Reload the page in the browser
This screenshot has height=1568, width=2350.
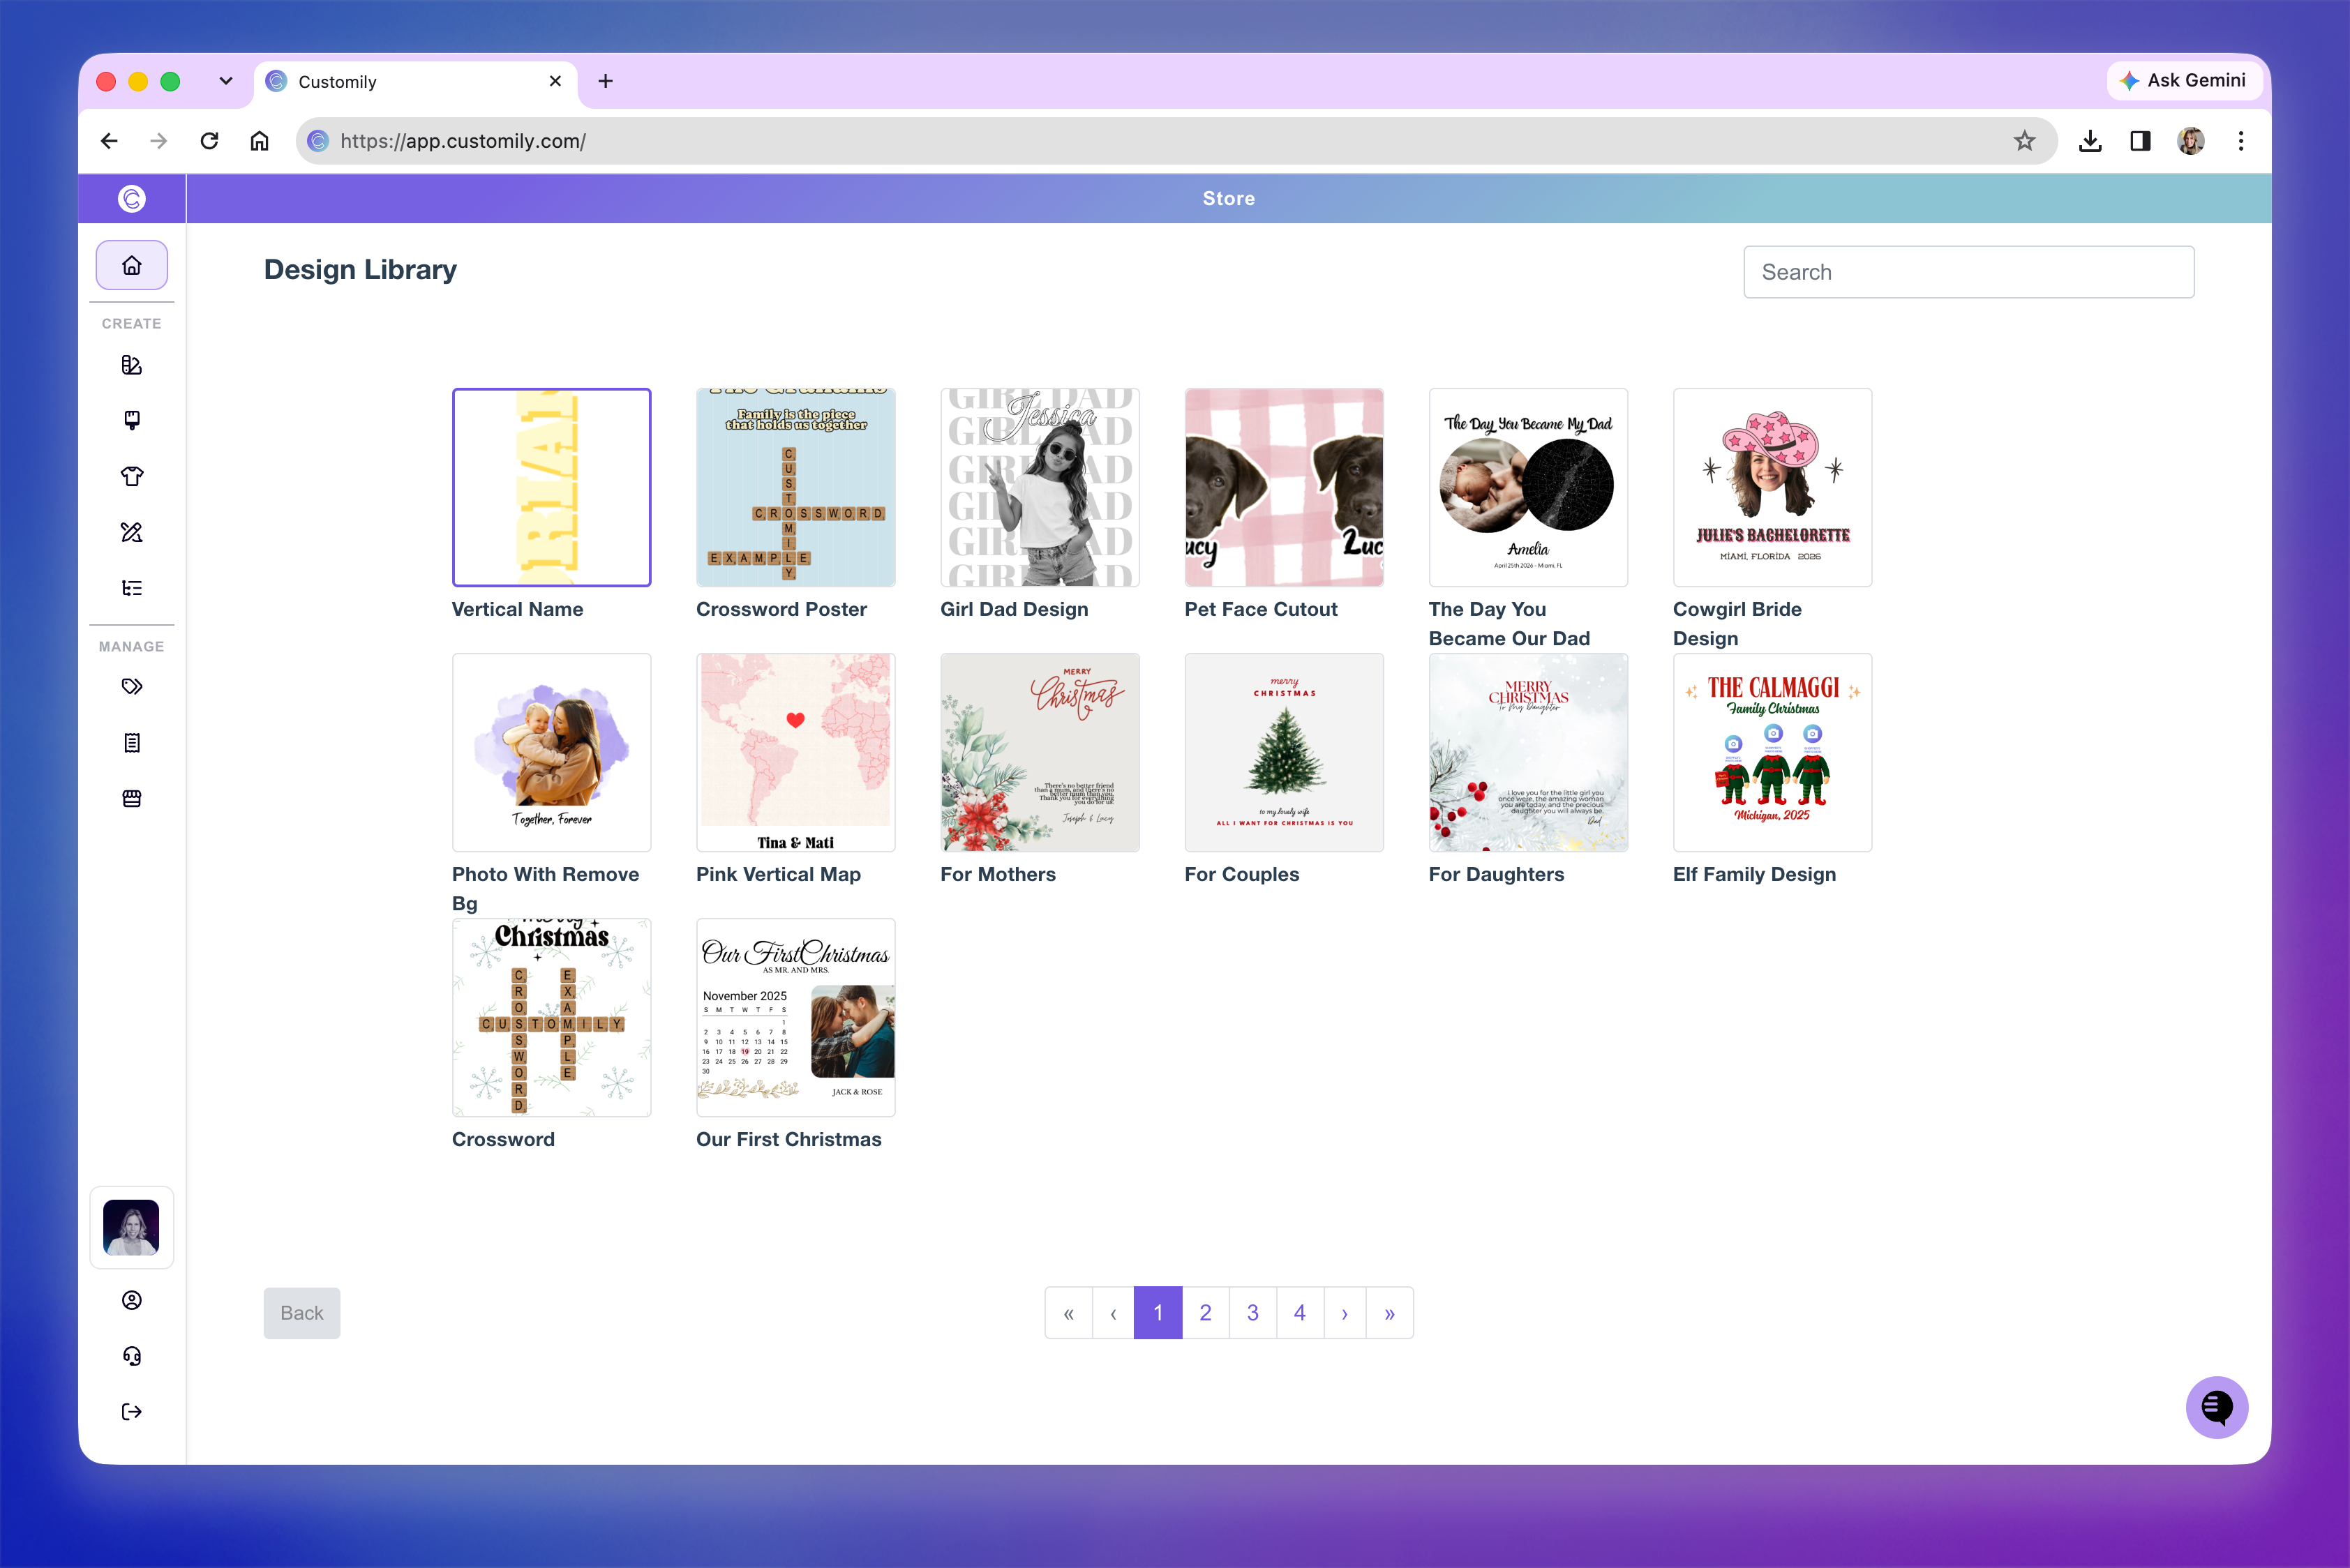(x=209, y=141)
